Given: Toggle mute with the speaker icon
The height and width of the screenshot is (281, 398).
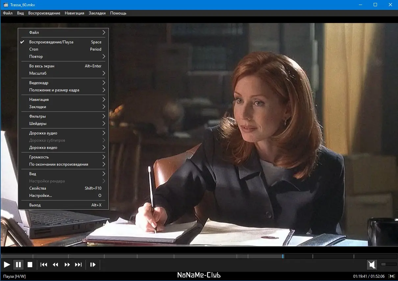Looking at the screenshot, I should coord(372,265).
